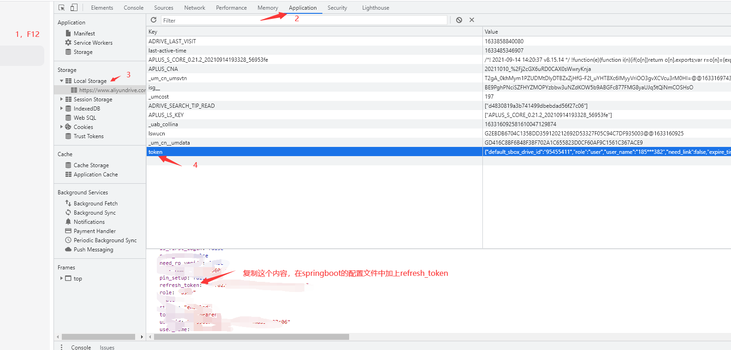The width and height of the screenshot is (731, 350).
Task: Switch to the Sources tab
Action: point(163,8)
